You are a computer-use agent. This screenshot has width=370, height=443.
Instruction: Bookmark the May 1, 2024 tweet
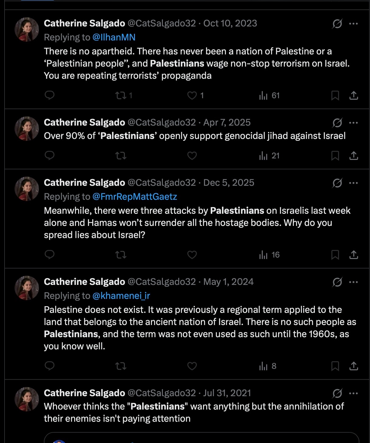[335, 366]
